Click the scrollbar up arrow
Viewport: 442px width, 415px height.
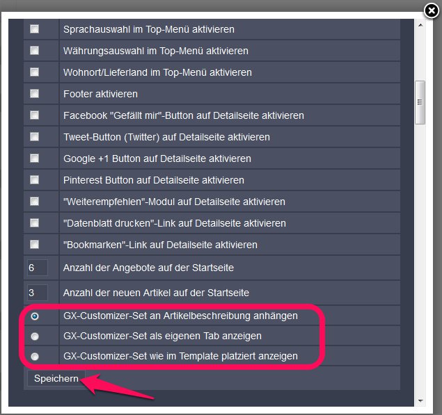(420, 25)
